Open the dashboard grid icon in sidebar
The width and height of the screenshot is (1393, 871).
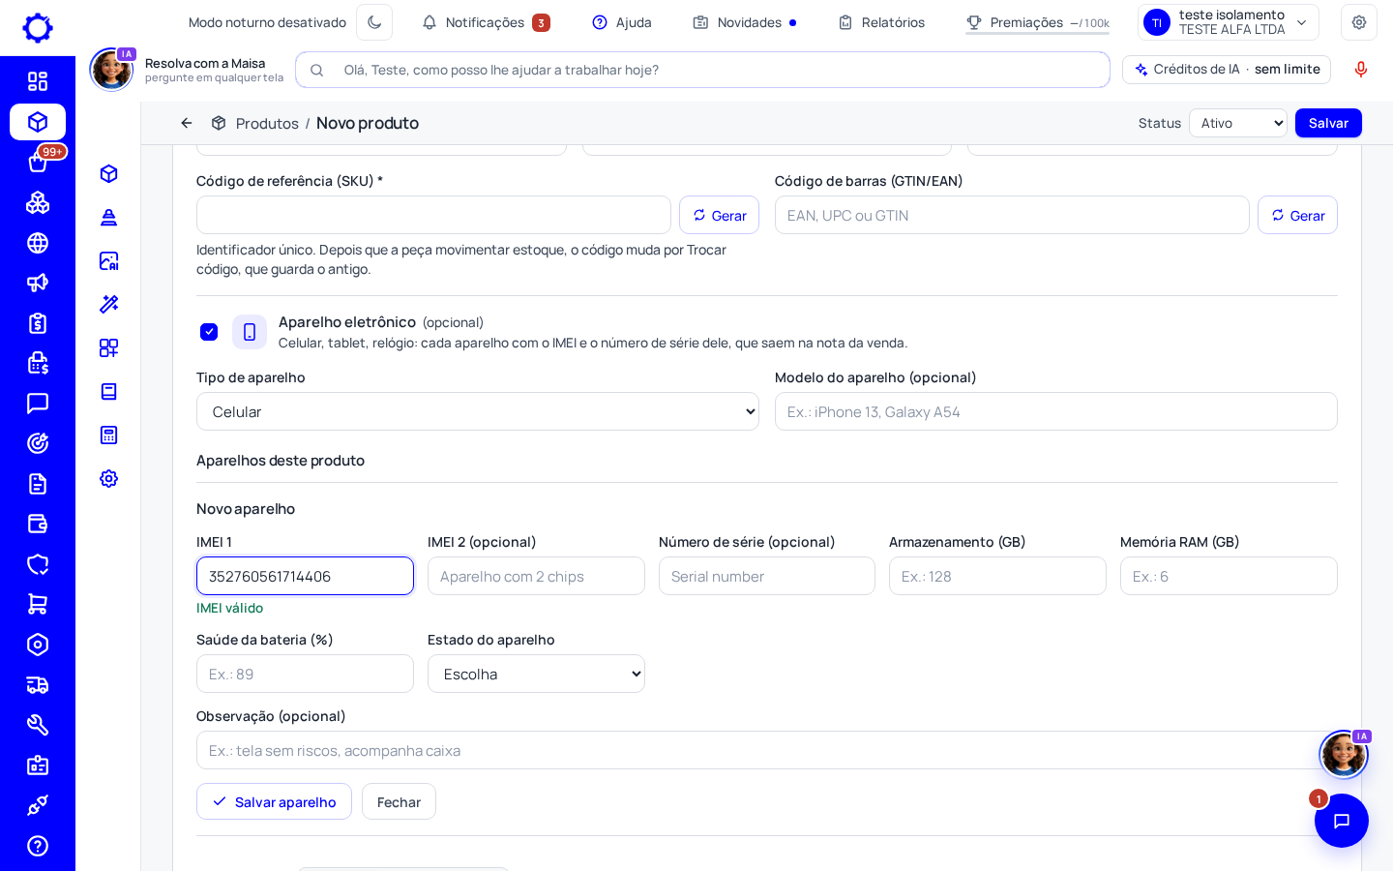tap(38, 81)
